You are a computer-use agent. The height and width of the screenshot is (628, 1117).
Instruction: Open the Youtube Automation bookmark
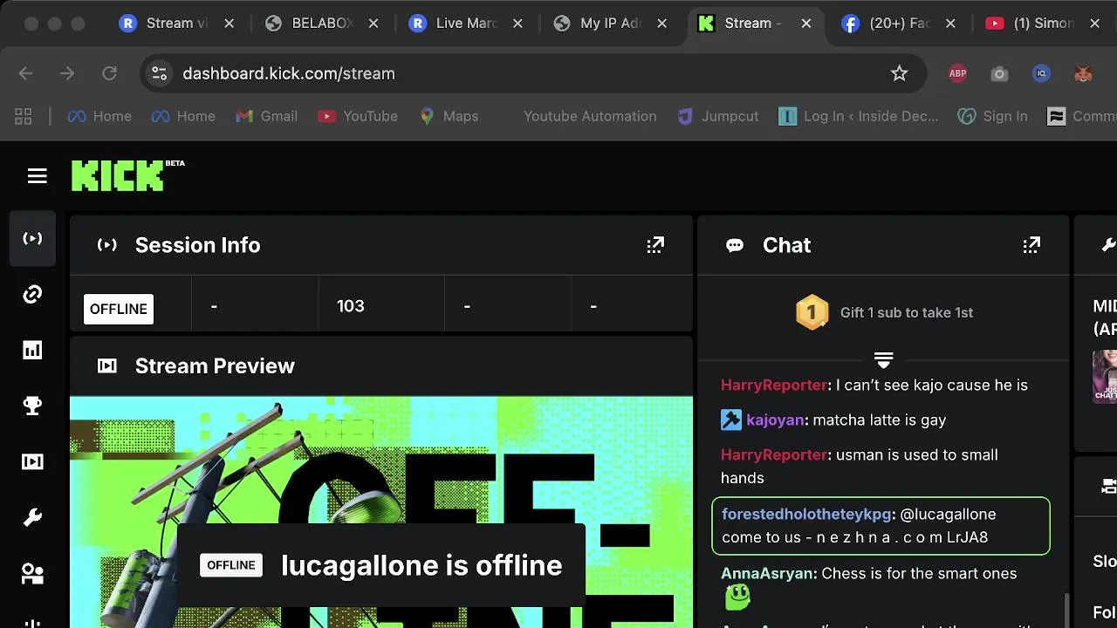[590, 116]
